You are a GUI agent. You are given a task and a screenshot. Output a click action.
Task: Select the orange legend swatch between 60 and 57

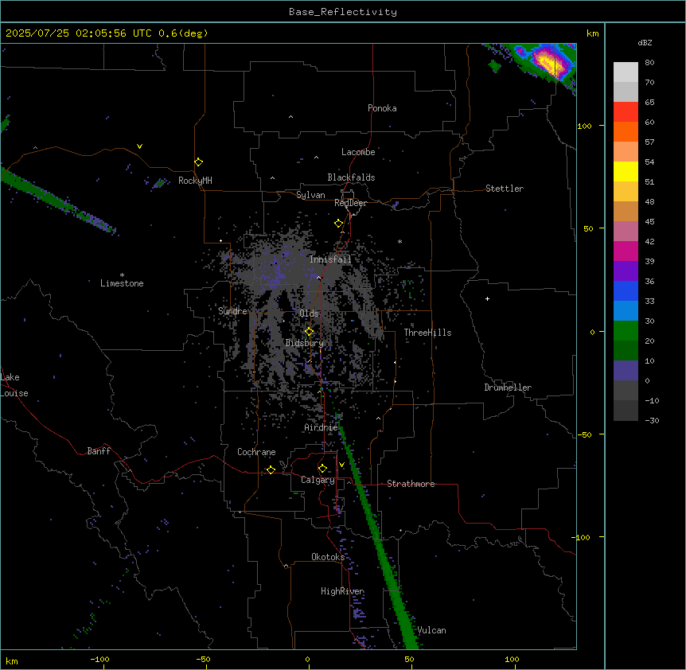coord(626,131)
